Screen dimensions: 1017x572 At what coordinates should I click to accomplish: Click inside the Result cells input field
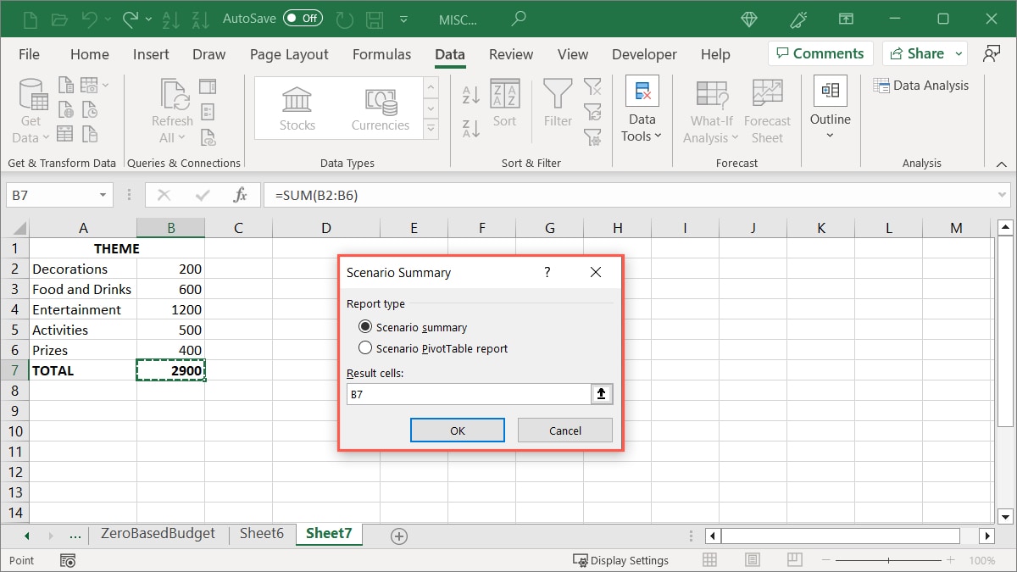tap(466, 393)
